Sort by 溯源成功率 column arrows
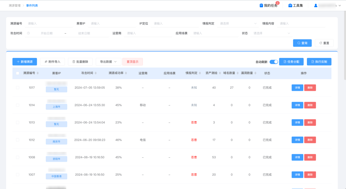This screenshot has width=346, height=189. (x=126, y=73)
